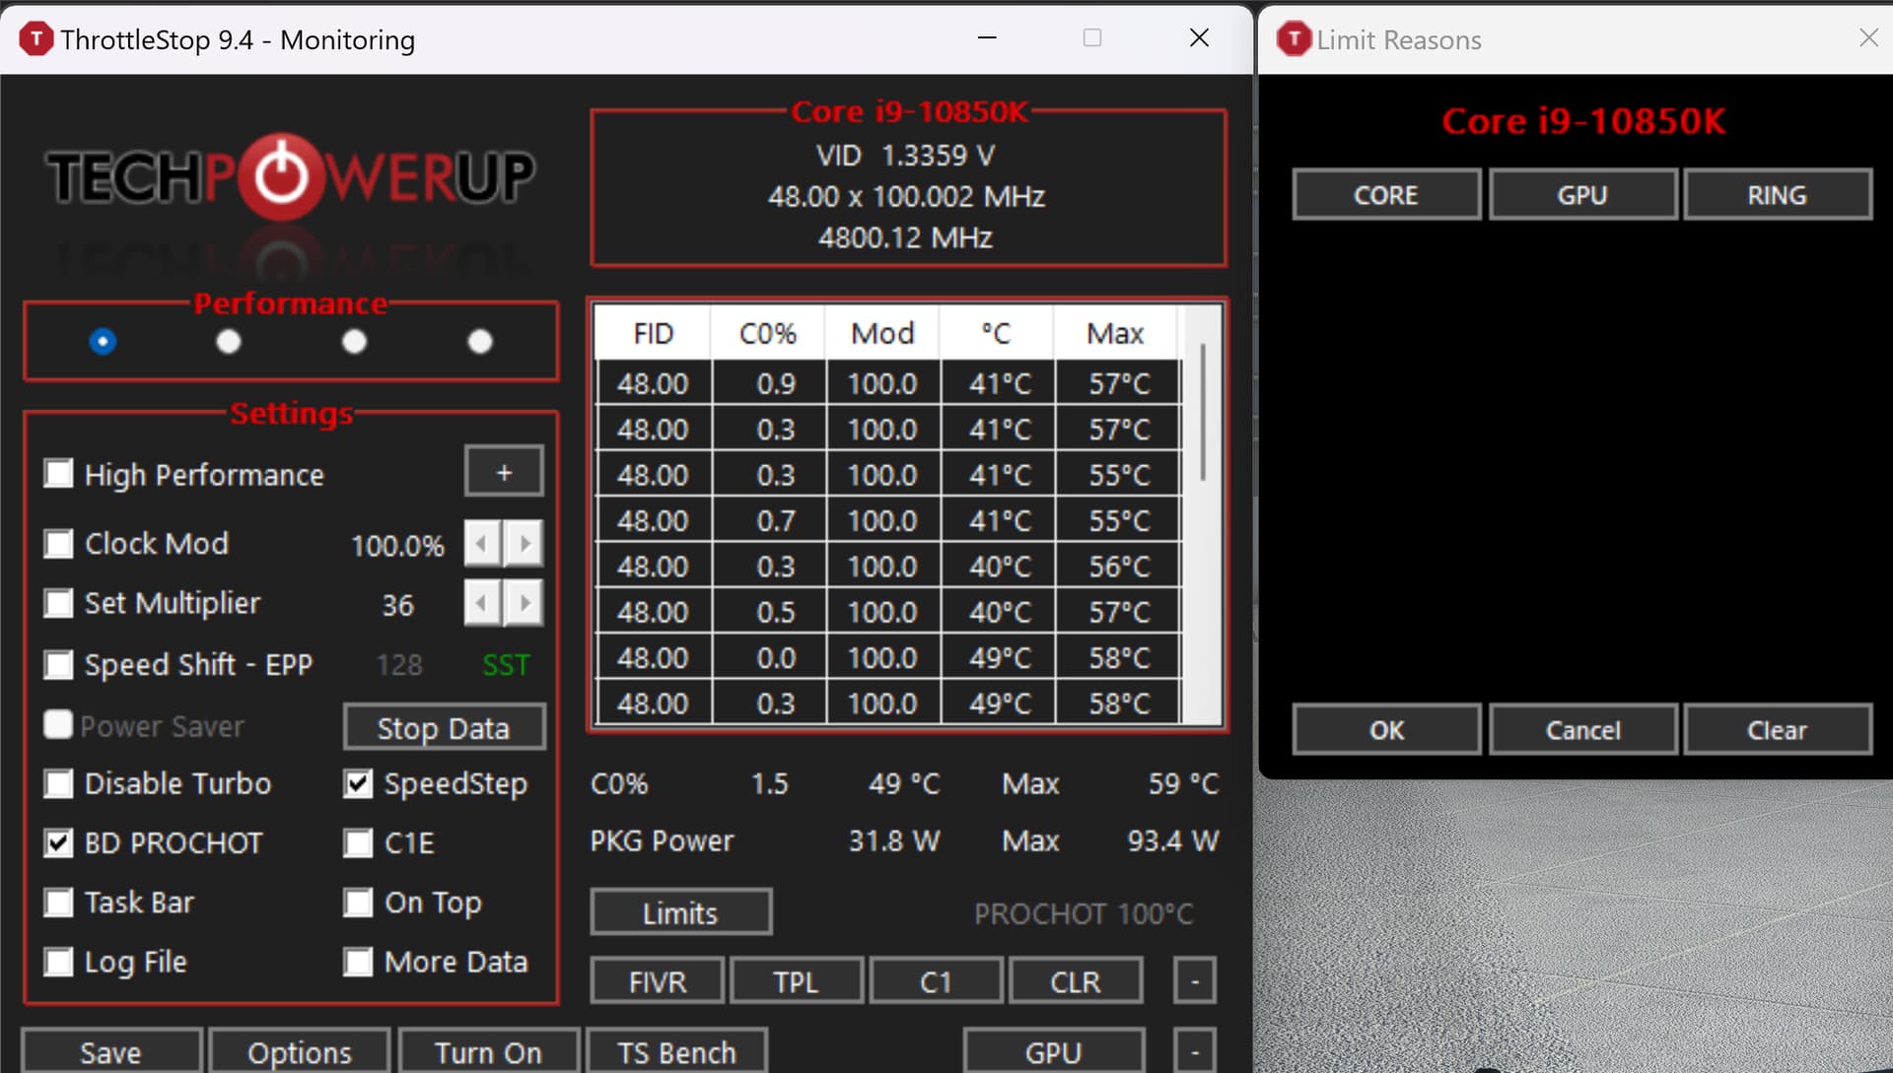The height and width of the screenshot is (1073, 1893).
Task: Click the 4800.12 MHz frequency reading
Action: tap(905, 237)
